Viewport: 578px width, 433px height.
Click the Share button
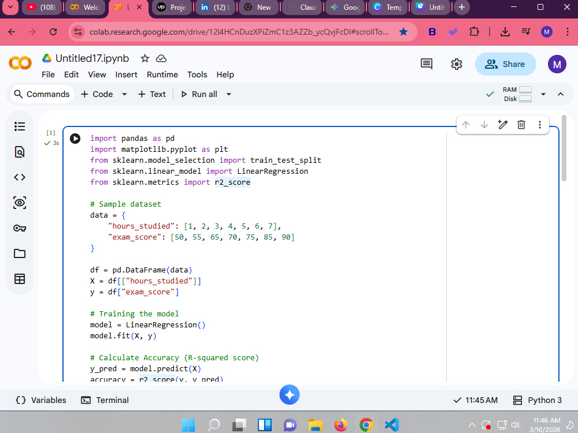[505, 64]
